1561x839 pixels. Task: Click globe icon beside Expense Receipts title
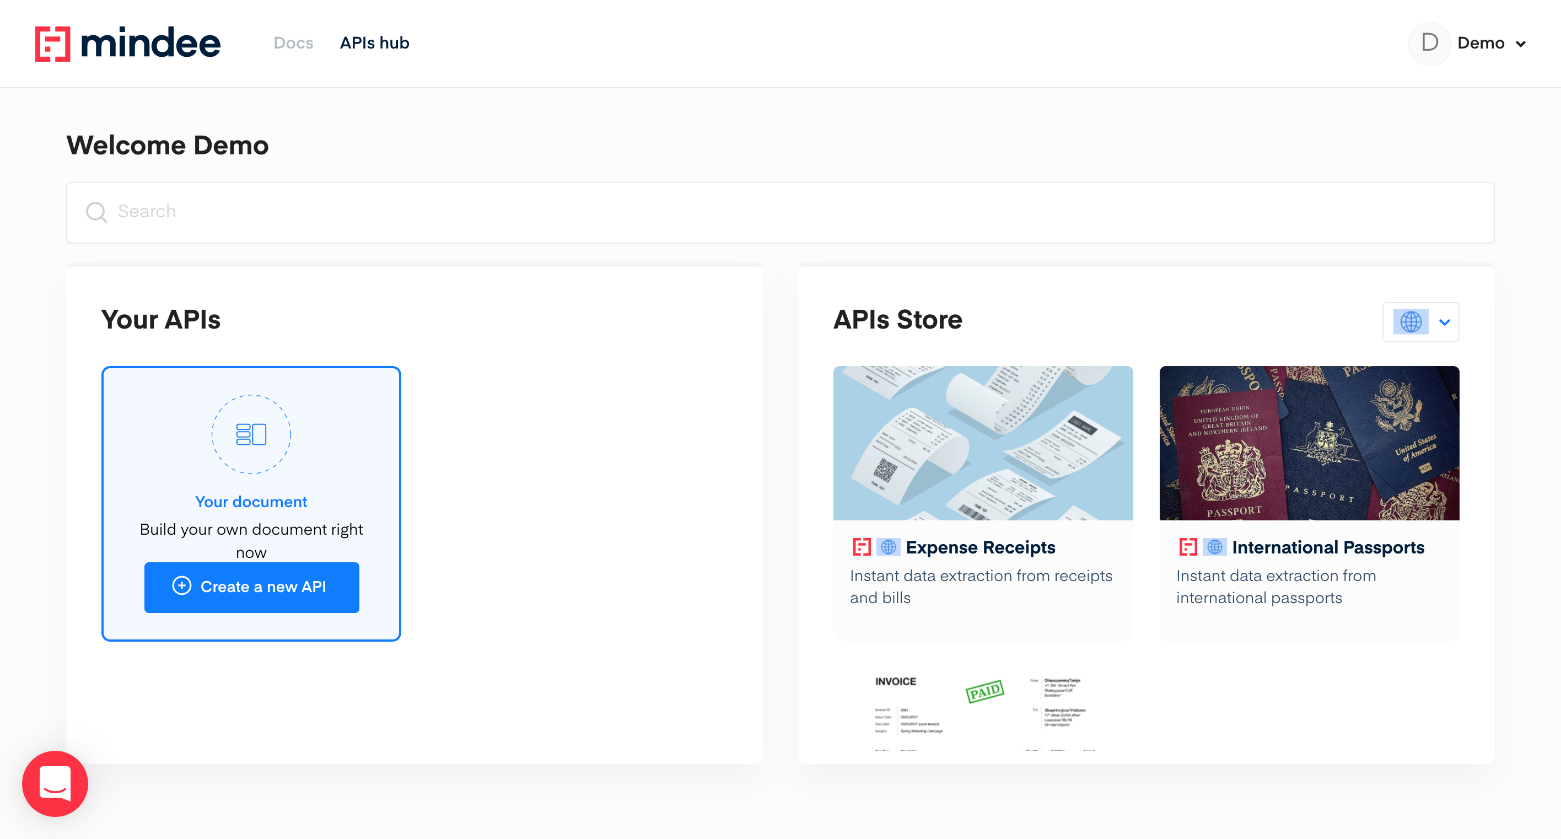coord(888,547)
